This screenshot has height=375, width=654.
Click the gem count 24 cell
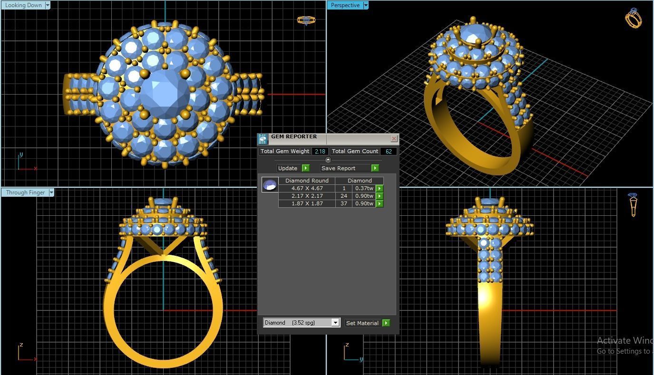[344, 196]
